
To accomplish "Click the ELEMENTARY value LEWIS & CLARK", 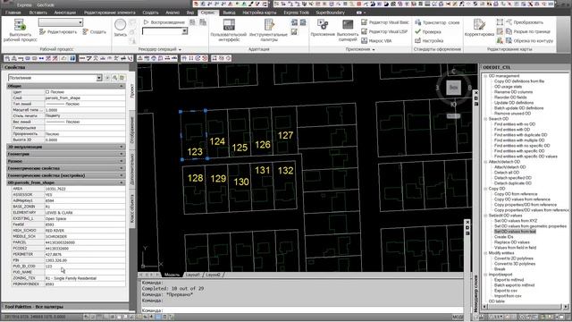I will [x=85, y=213].
